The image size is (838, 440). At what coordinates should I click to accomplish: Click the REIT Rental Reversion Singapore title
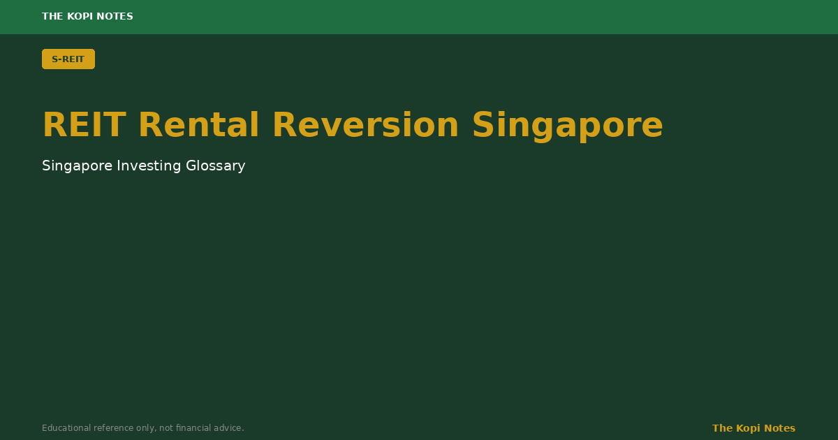pos(353,126)
